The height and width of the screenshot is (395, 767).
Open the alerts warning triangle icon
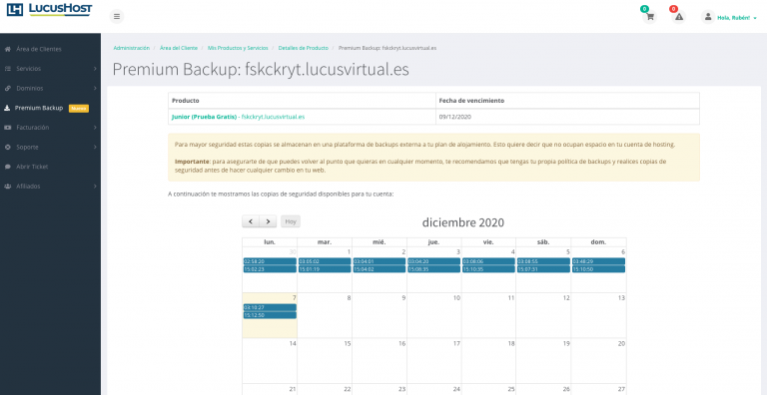click(678, 17)
